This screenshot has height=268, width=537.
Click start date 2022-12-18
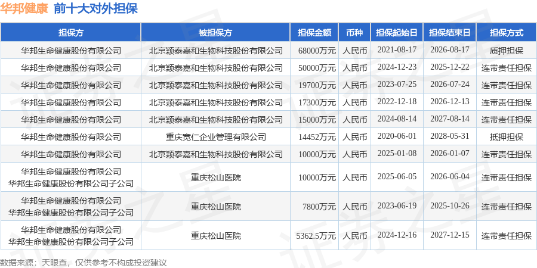pyautogui.click(x=397, y=101)
